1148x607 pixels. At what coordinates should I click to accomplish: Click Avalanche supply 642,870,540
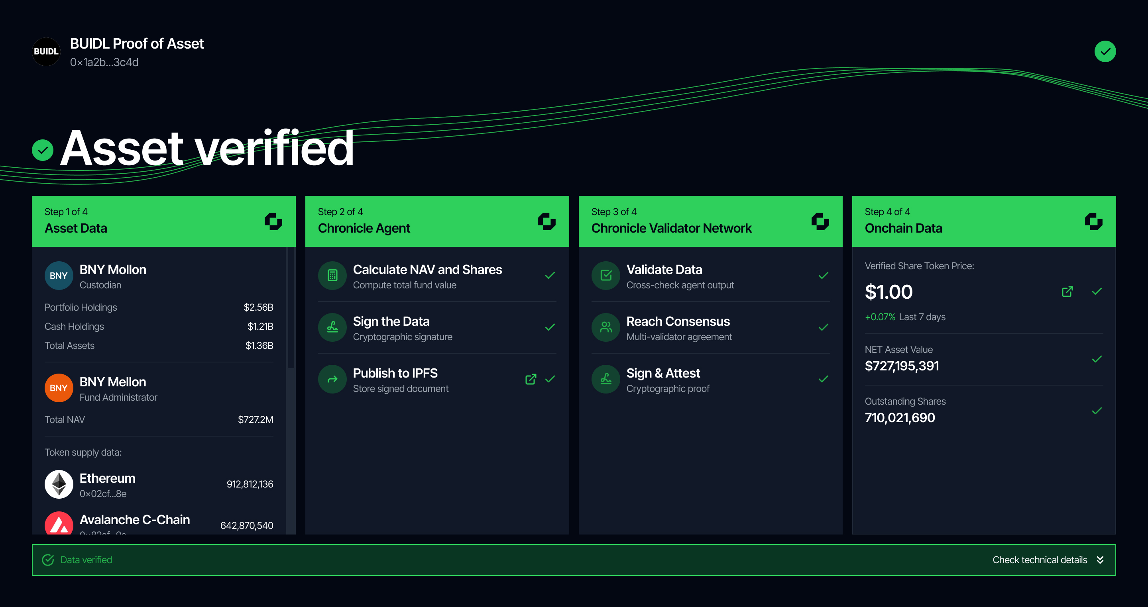tap(247, 526)
